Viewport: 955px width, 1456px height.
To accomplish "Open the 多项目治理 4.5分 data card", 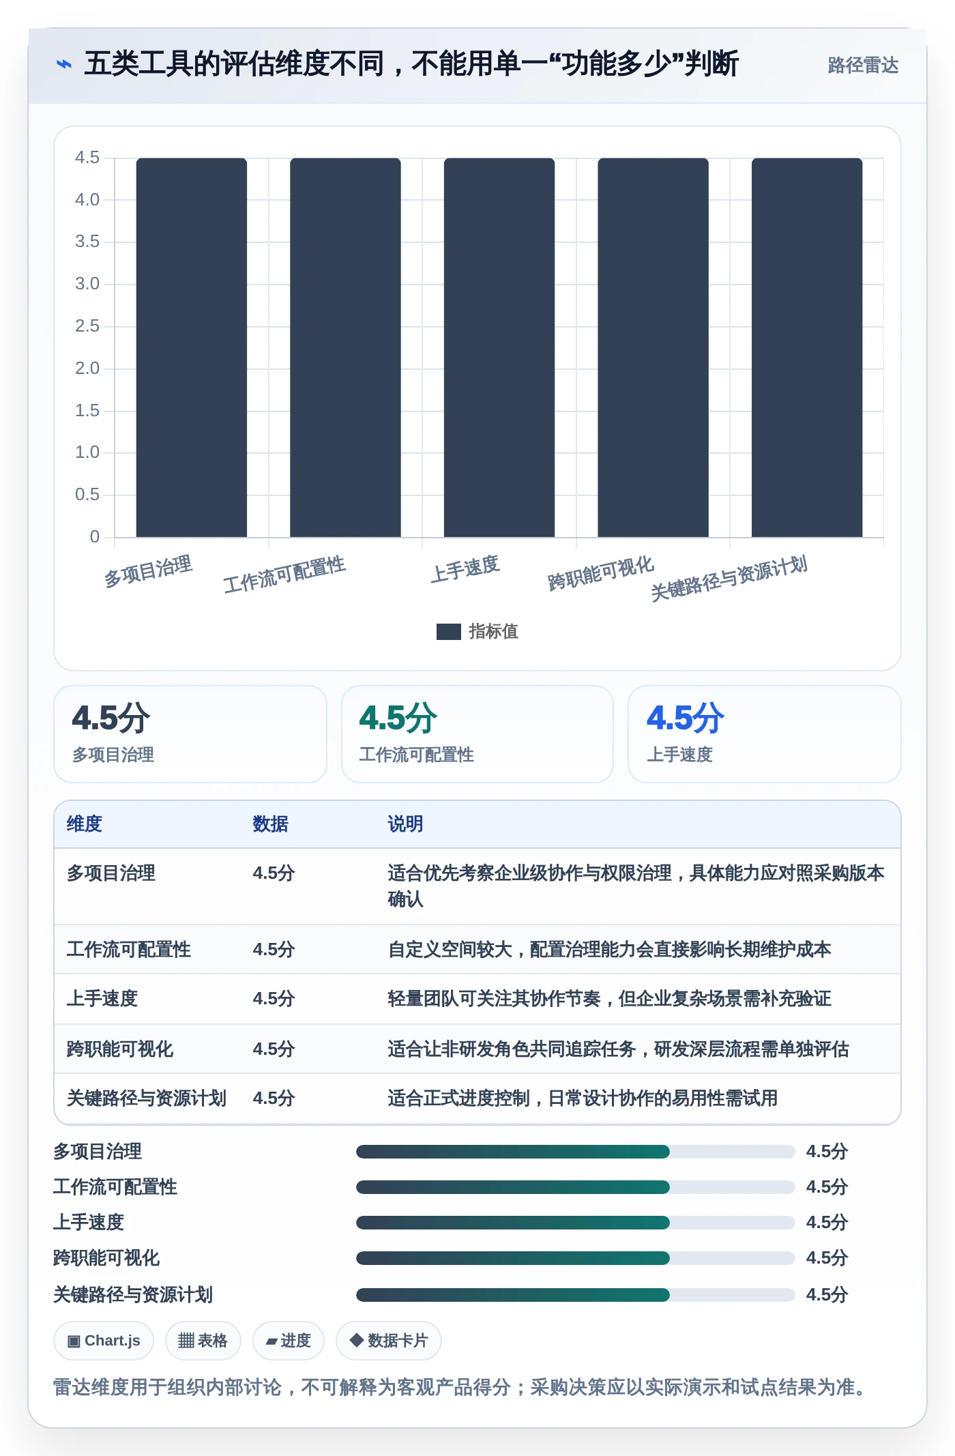I will click(x=190, y=734).
